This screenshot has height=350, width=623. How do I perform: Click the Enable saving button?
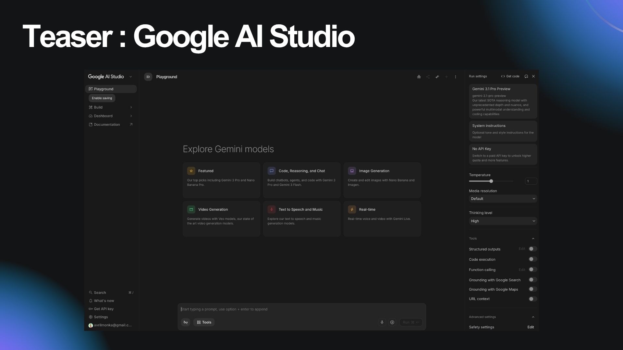(102, 98)
